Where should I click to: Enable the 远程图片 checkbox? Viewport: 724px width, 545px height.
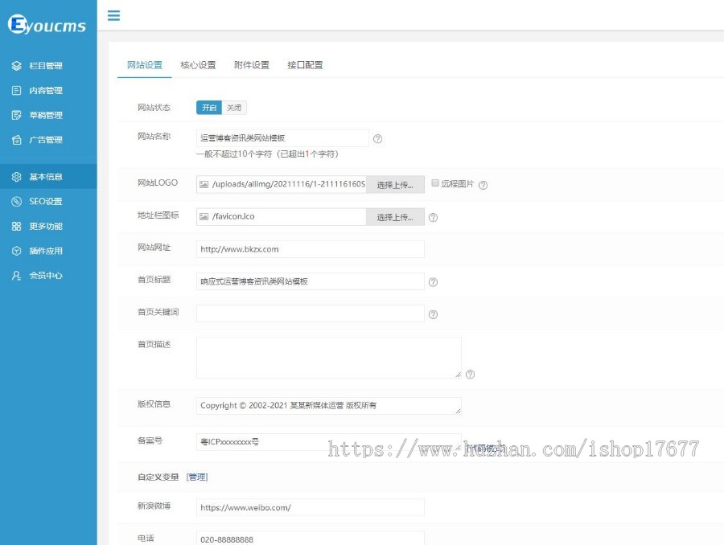(x=435, y=183)
